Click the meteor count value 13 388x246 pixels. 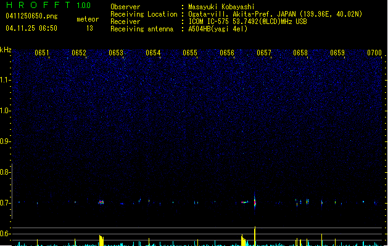(x=89, y=28)
